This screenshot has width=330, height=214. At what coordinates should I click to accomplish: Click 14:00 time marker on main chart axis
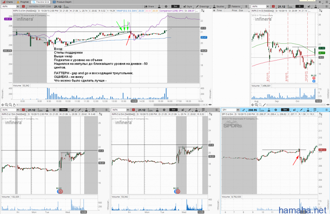[134, 101]
